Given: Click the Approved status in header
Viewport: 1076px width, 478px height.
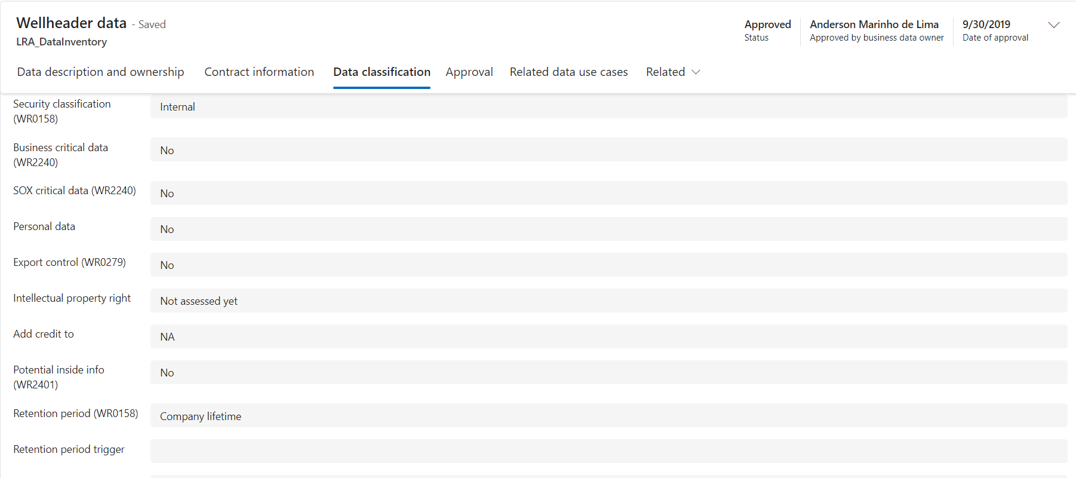Looking at the screenshot, I should pos(767,24).
